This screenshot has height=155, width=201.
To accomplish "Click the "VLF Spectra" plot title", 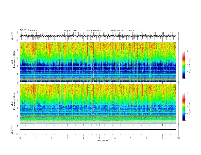I will tap(29, 30).
